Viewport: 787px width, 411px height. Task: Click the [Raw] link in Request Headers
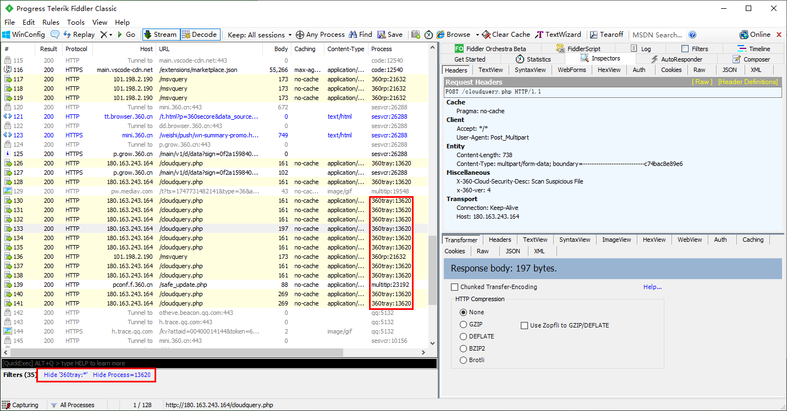pos(702,82)
